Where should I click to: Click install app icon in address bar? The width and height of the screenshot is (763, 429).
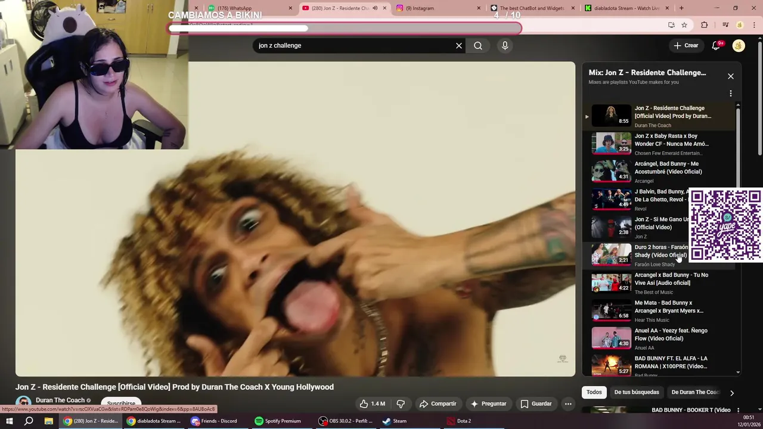(x=671, y=25)
